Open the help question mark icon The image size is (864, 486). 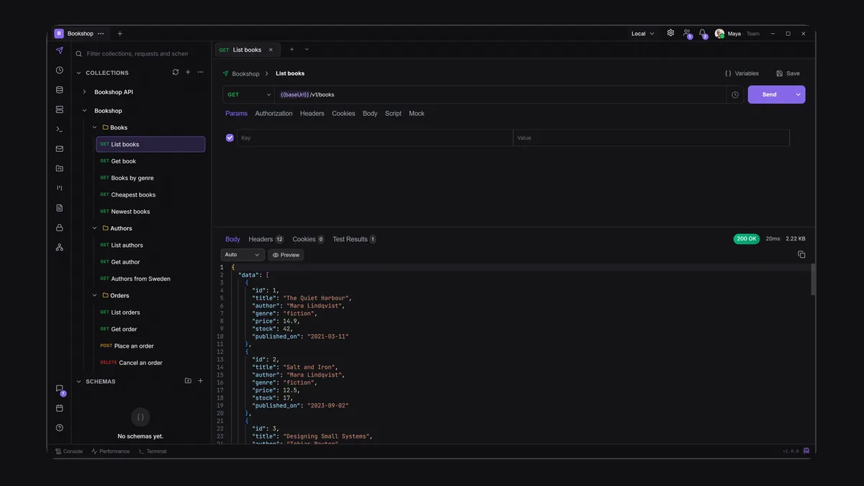click(x=59, y=428)
